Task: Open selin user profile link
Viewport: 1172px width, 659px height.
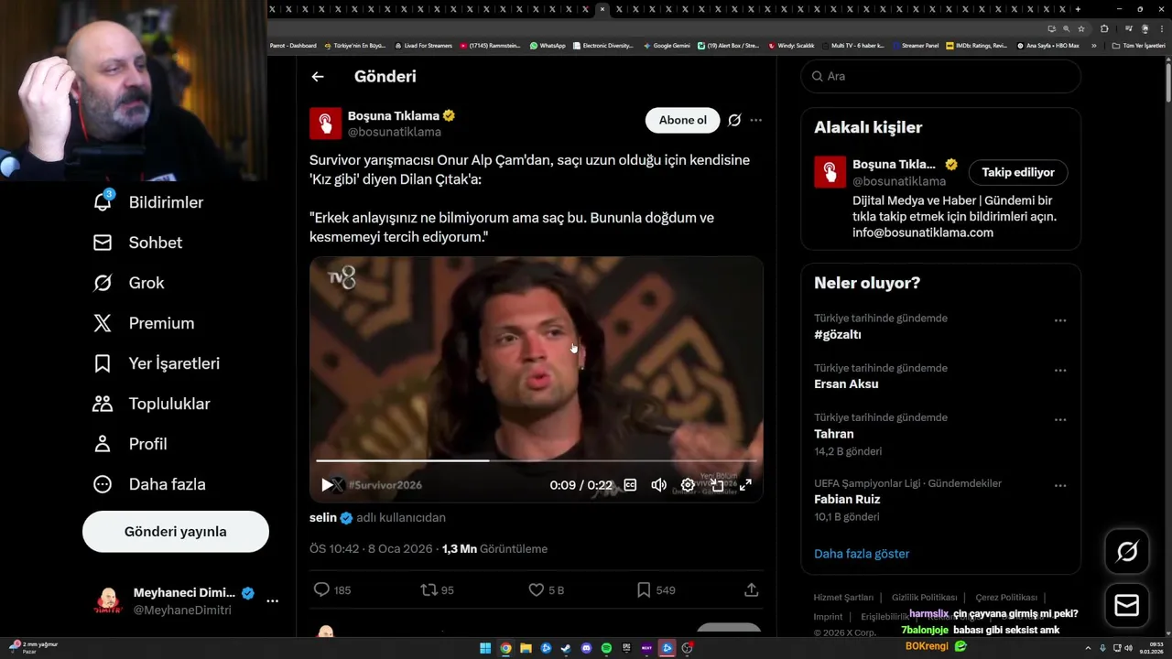Action: click(322, 517)
